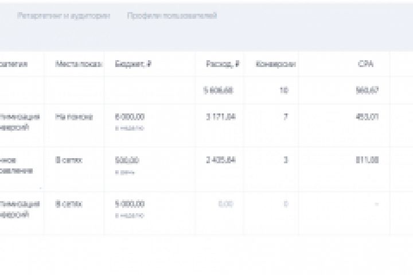Select the strategy cell in the На поиске row
This screenshot has width=413, height=275.
pyautogui.click(x=21, y=121)
